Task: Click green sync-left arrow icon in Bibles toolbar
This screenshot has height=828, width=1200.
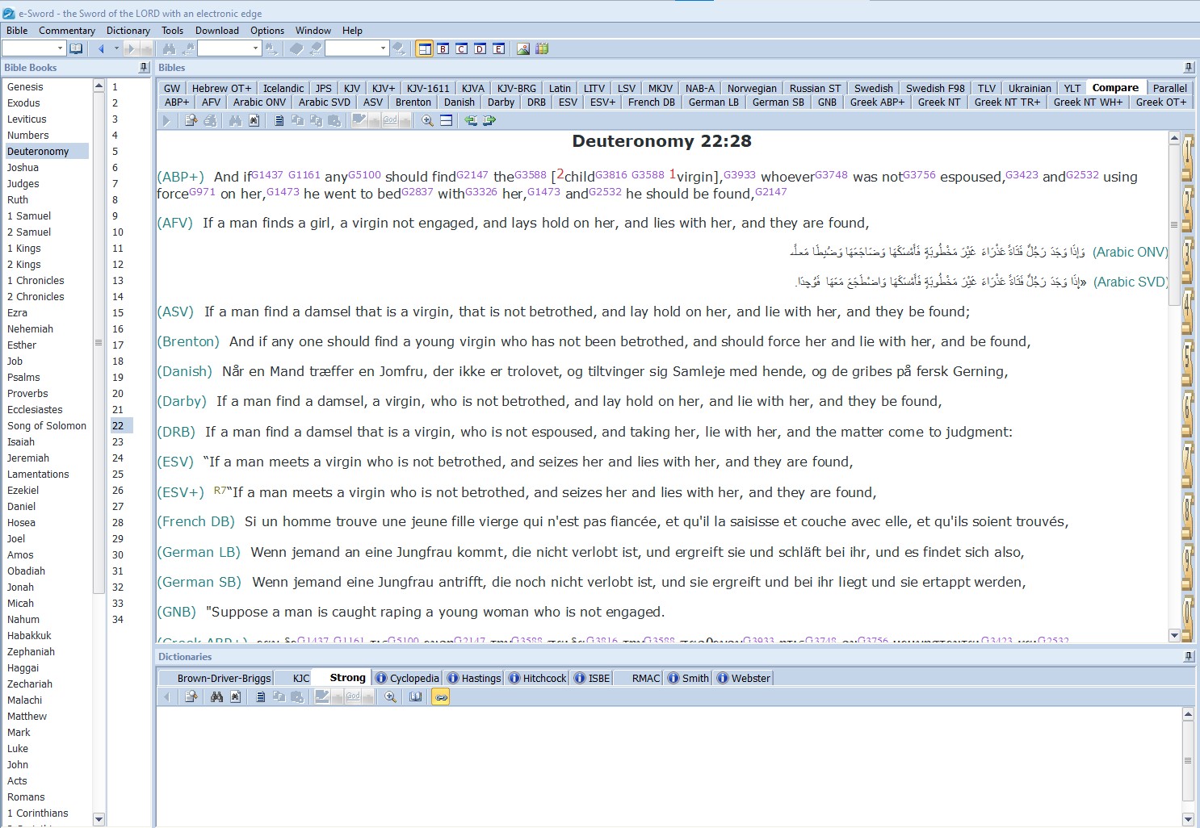Action: pyautogui.click(x=471, y=120)
